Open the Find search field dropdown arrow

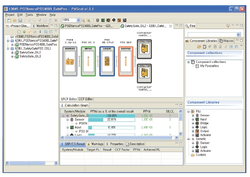(x=238, y=35)
